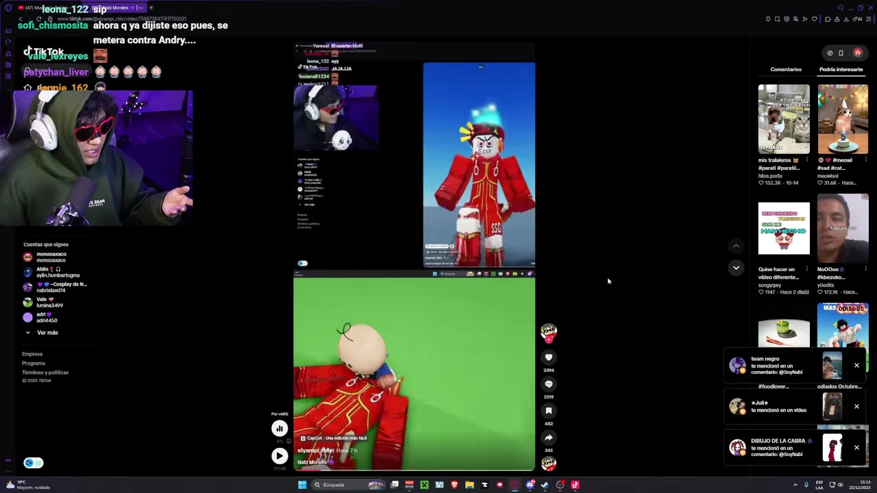Dismiss the team negro notification
The height and width of the screenshot is (493, 877).
(856, 366)
